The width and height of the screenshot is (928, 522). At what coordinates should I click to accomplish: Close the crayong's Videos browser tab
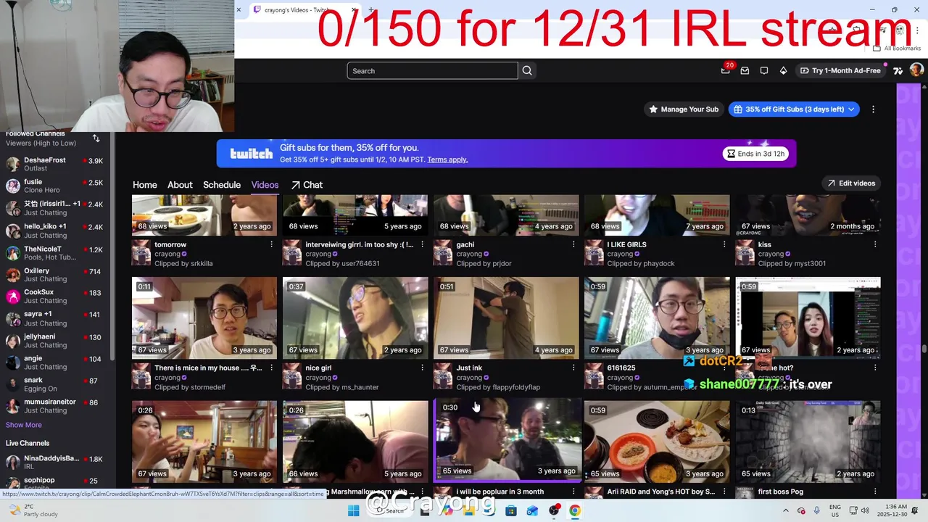point(354,10)
